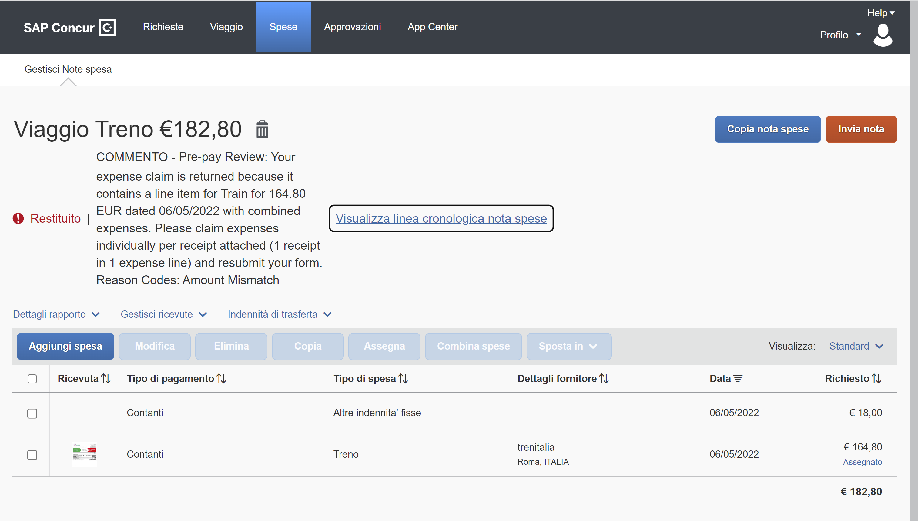The image size is (918, 521).
Task: Click the Data column sort icon
Action: 738,379
